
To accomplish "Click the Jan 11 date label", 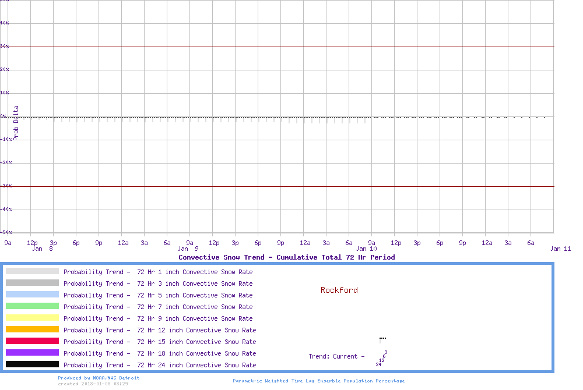I will click(560, 249).
